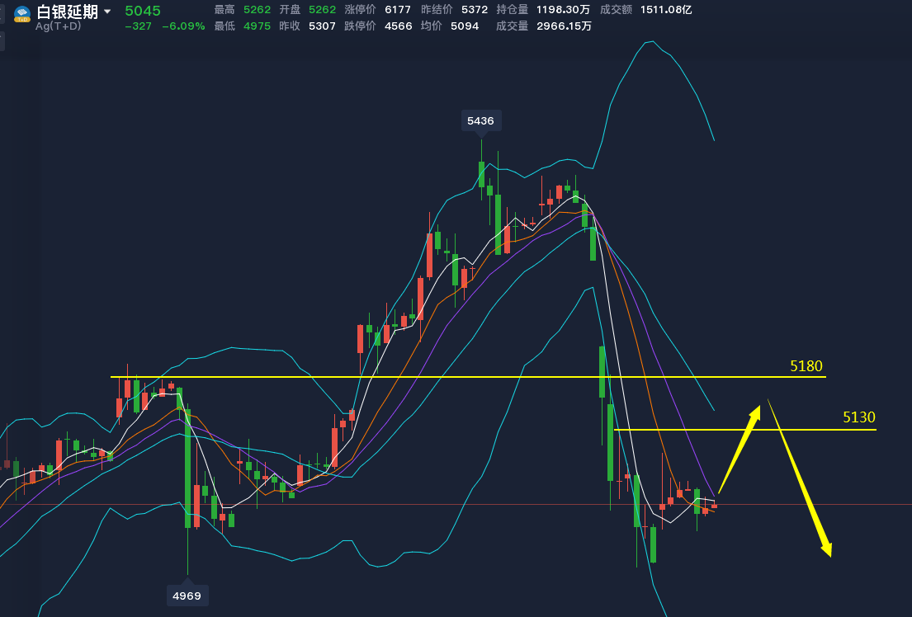
Task: Click the 昨收 value 5307
Action: pyautogui.click(x=322, y=26)
